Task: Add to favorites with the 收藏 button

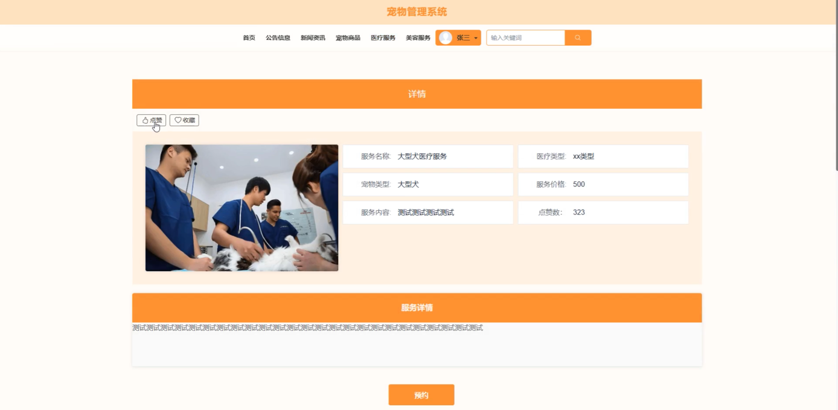Action: (x=184, y=120)
